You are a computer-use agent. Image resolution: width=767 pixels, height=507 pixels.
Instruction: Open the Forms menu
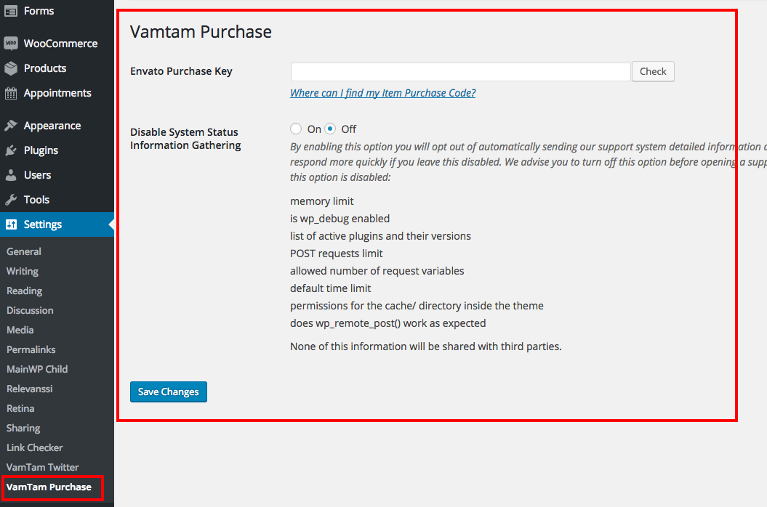[x=39, y=11]
